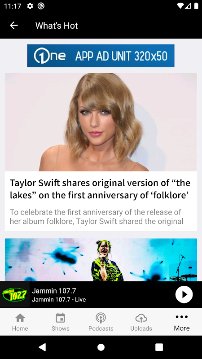Tap the Shows calendar icon
This screenshot has height=359, width=202.
(x=61, y=318)
